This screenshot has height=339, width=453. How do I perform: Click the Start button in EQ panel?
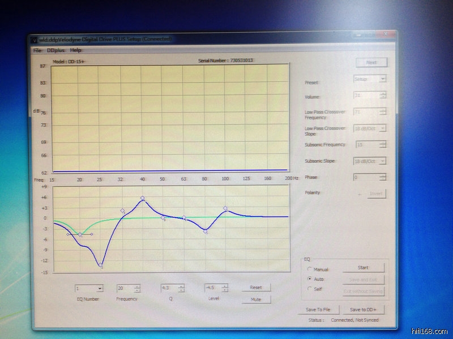[363, 268]
